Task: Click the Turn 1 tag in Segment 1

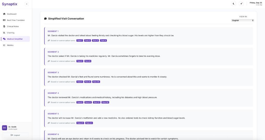Action: 80,40
